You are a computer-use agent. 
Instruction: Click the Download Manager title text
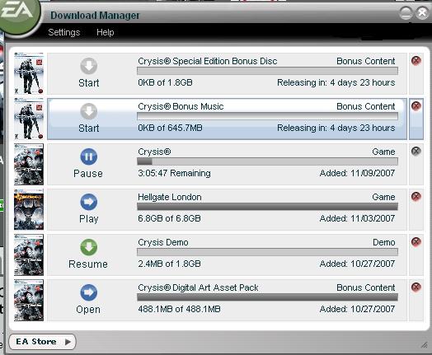click(95, 16)
